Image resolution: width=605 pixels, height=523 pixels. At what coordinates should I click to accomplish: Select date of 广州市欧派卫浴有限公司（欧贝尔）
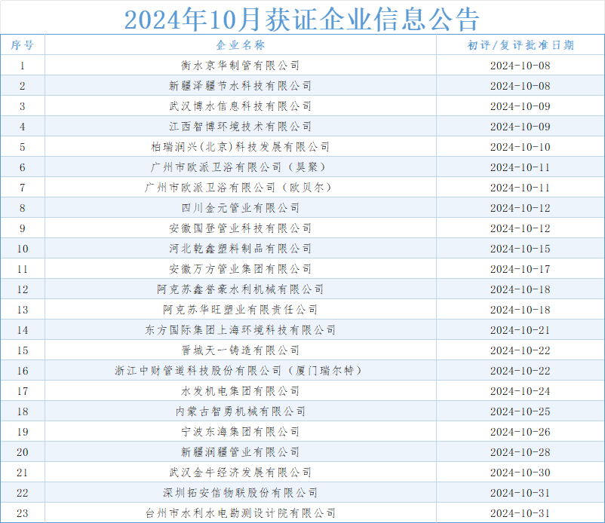click(x=521, y=188)
